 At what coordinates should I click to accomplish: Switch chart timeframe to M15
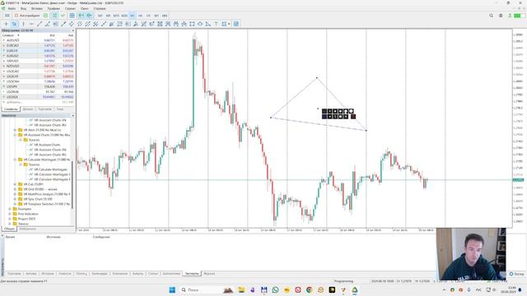click(116, 16)
